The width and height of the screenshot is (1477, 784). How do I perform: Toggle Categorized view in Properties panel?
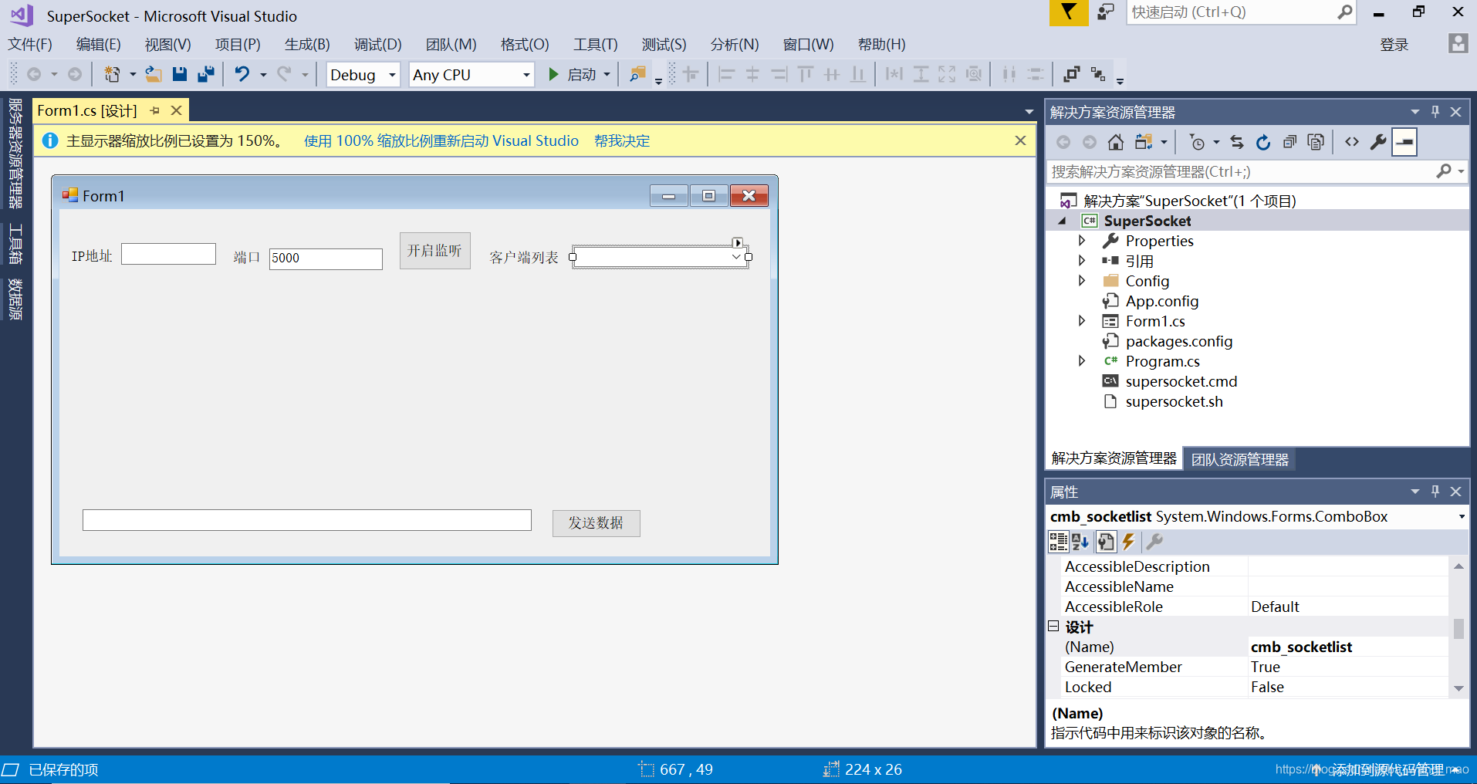pyautogui.click(x=1058, y=542)
